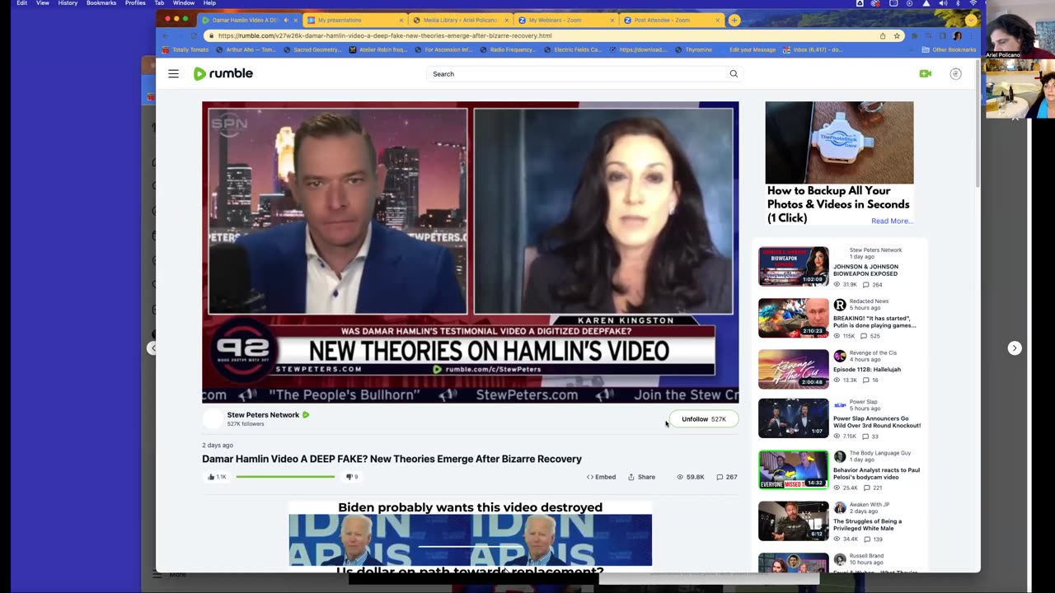Click the 59.8K views count
The image size is (1055, 593).
pos(691,477)
